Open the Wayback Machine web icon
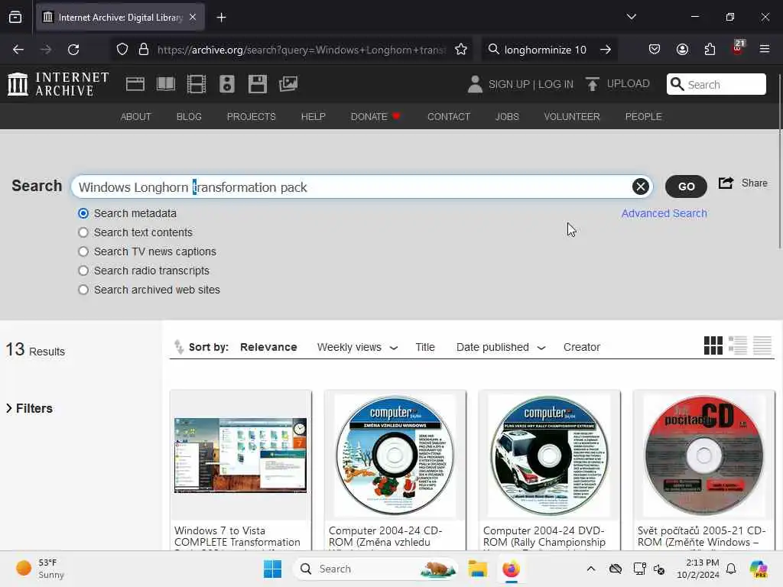This screenshot has height=587, width=783. point(135,84)
